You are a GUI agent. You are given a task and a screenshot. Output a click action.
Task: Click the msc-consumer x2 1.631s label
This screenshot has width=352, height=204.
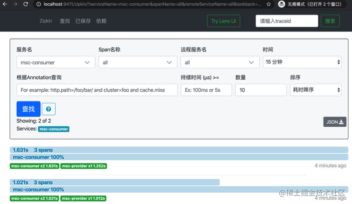coord(34,166)
